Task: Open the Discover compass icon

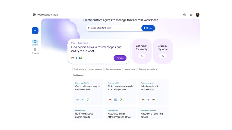Action: (x=35, y=41)
